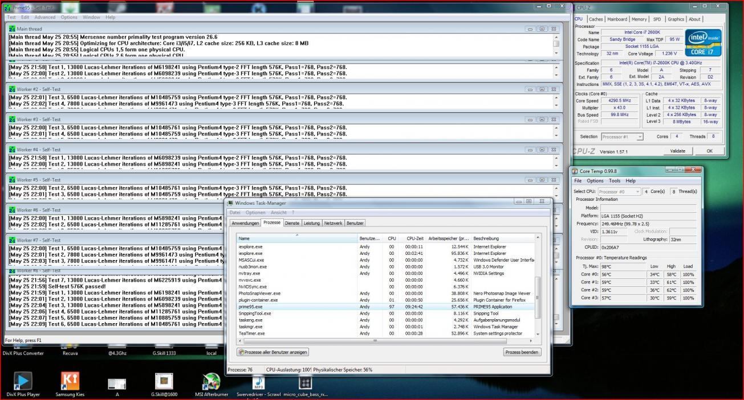This screenshot has height=400, width=744.
Task: Click the Prime95 application title bar icon
Action: pyautogui.click(x=7, y=7)
